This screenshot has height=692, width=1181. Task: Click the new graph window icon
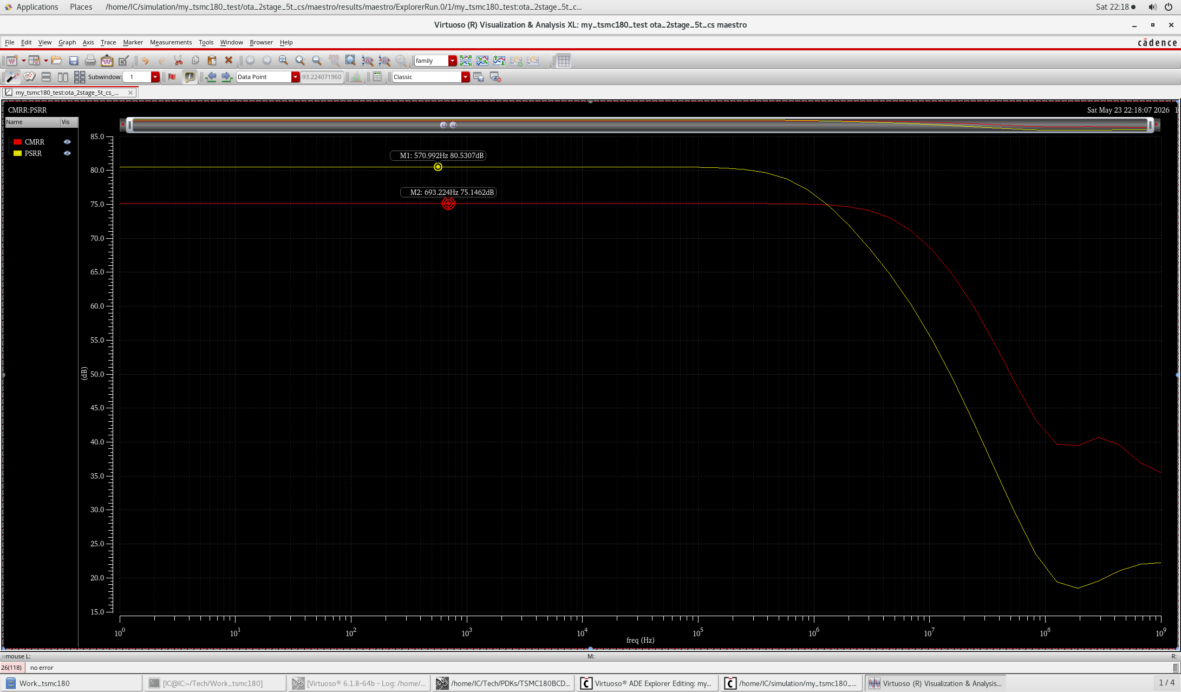(x=11, y=61)
